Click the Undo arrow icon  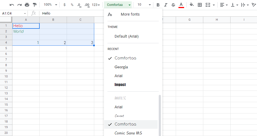[12, 5]
